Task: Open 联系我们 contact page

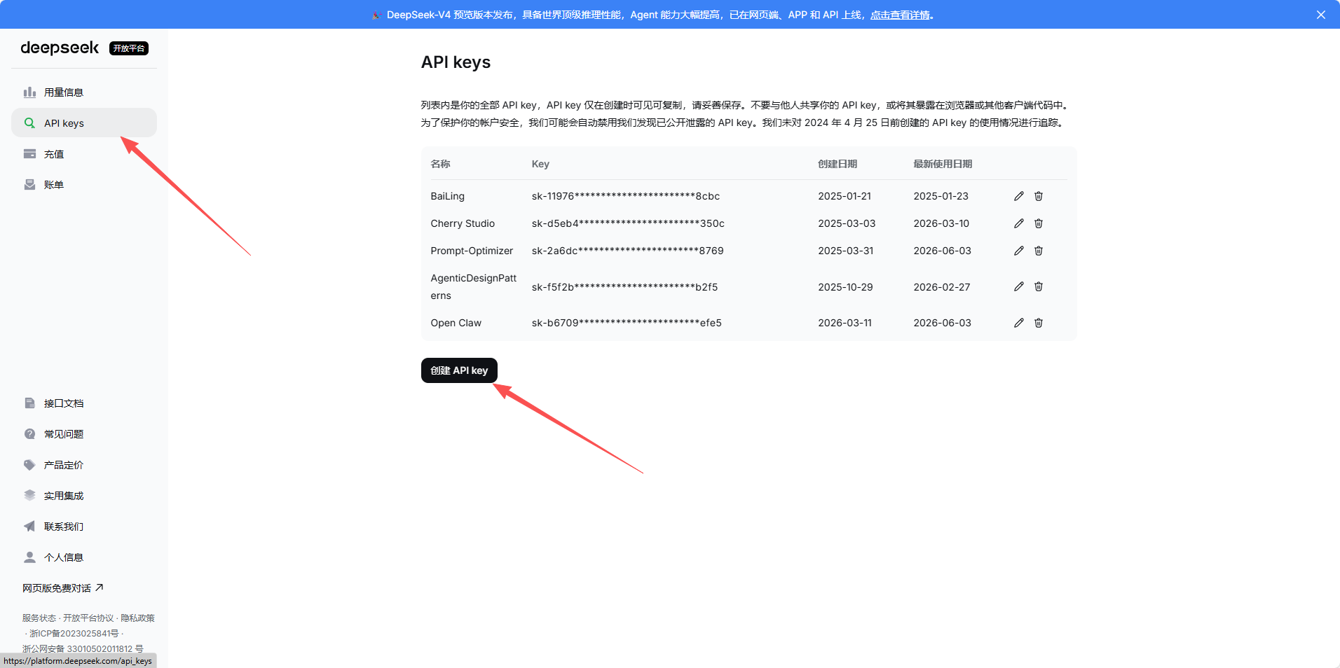Action: pos(84,527)
